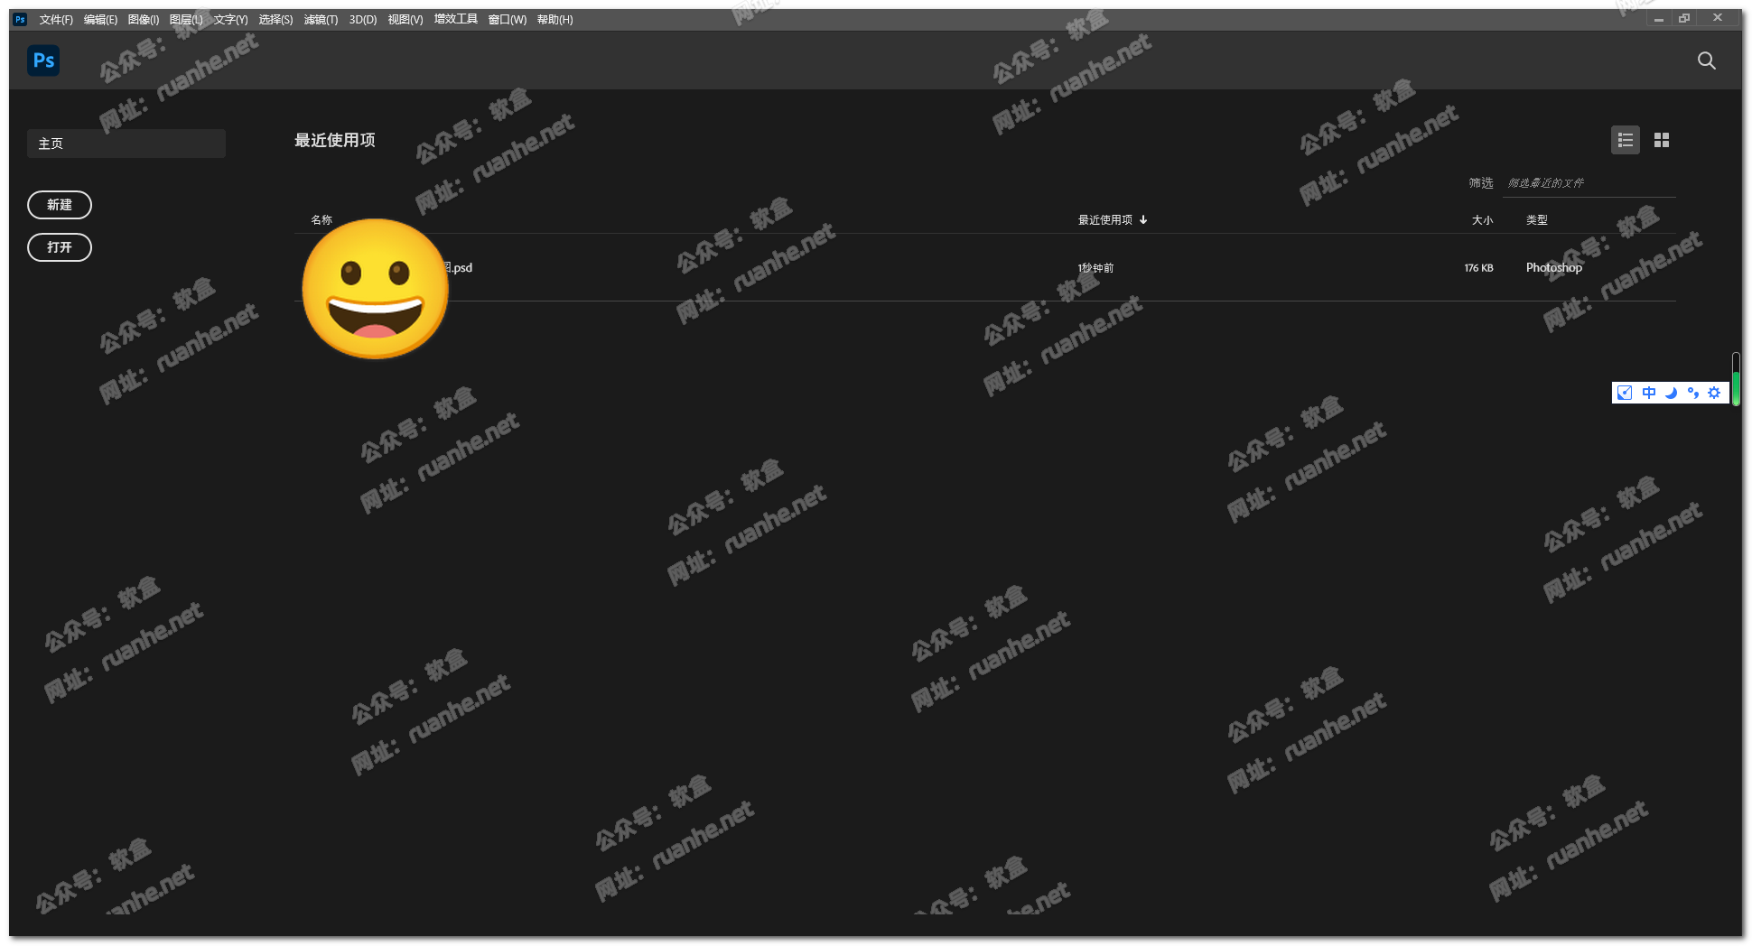Click the small Ps title bar icon
The width and height of the screenshot is (1752, 946).
tap(20, 19)
